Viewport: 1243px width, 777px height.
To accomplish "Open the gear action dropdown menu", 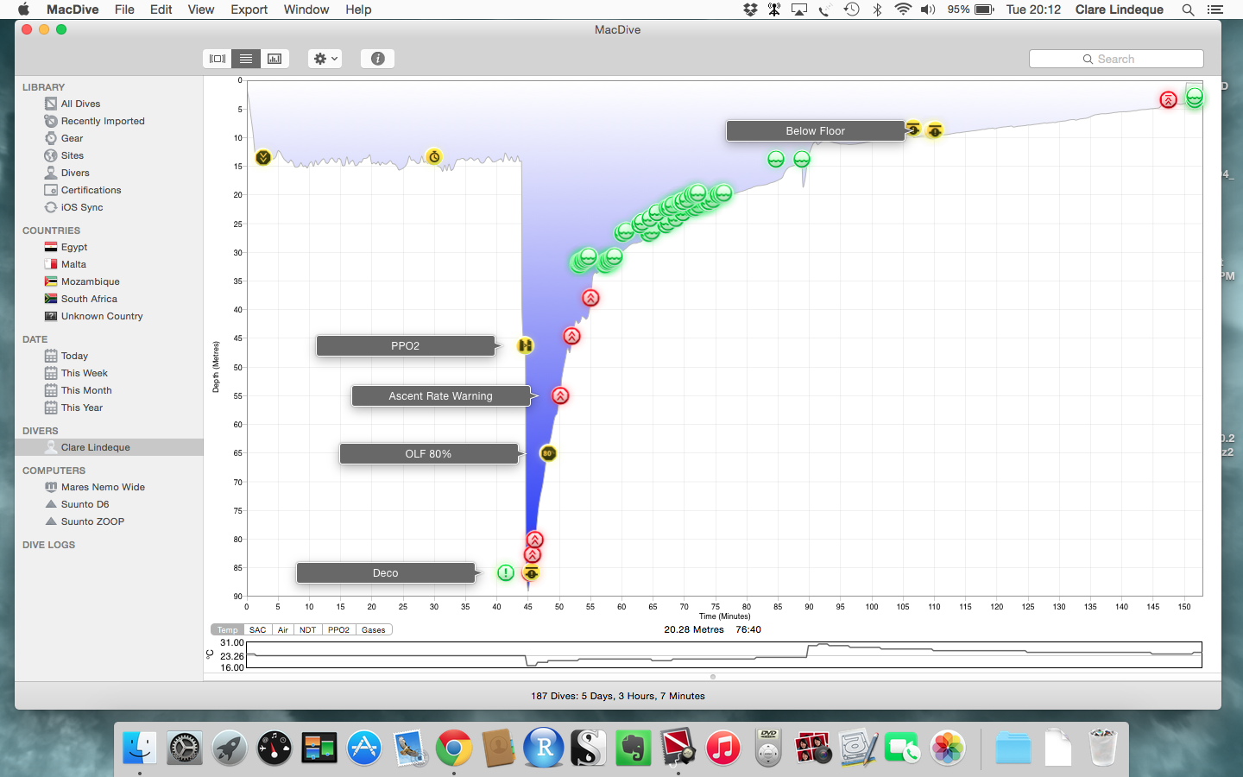I will pos(325,59).
